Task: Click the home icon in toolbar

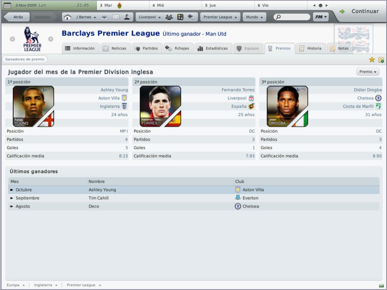Action: pos(67,17)
